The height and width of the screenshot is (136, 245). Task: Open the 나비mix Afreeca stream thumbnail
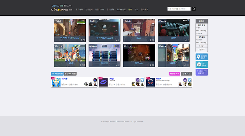tap(139, 56)
